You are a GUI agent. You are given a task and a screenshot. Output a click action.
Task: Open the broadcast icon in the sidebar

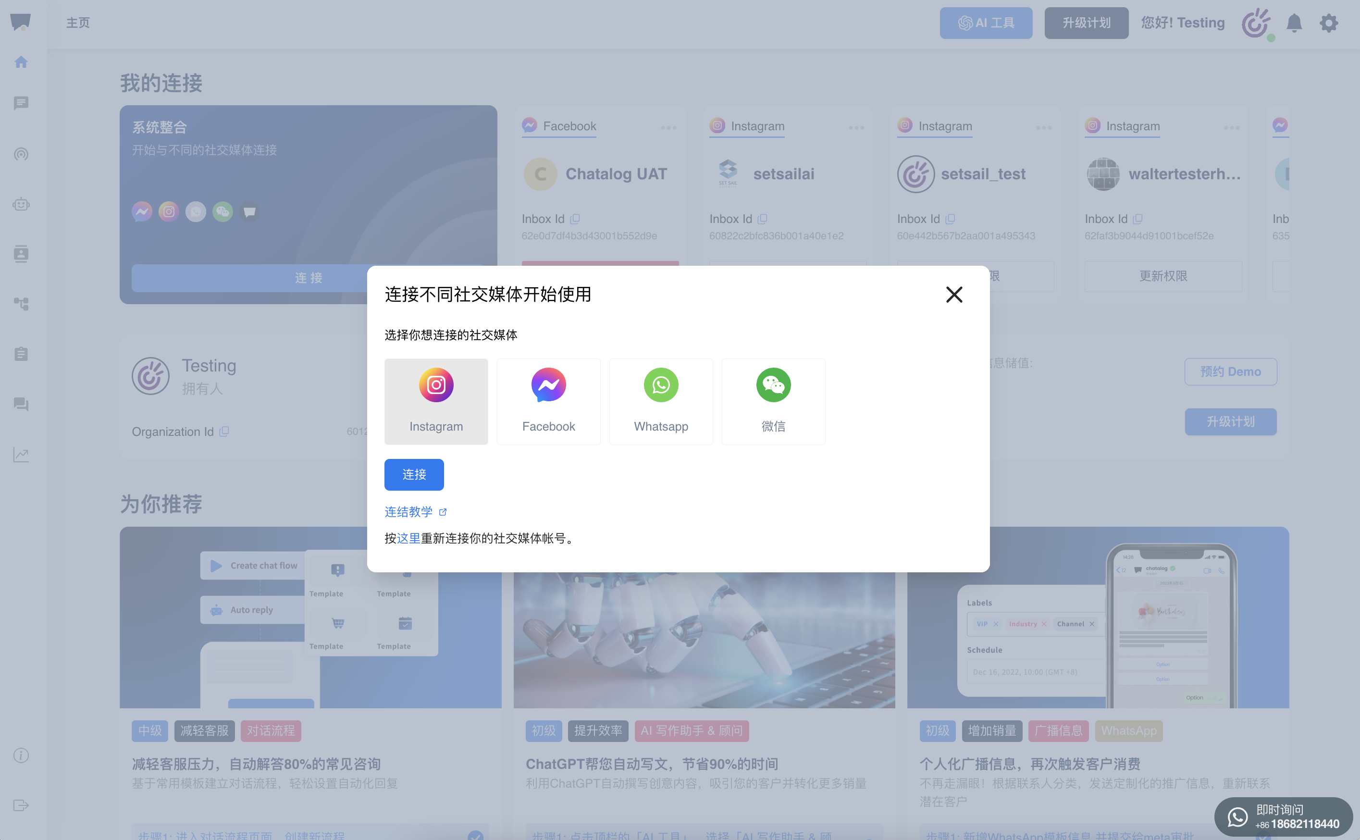(21, 154)
